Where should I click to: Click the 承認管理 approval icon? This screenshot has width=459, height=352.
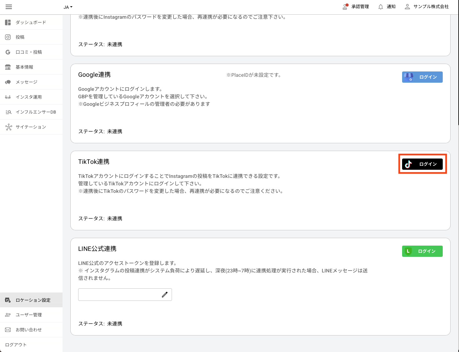tap(345, 7)
